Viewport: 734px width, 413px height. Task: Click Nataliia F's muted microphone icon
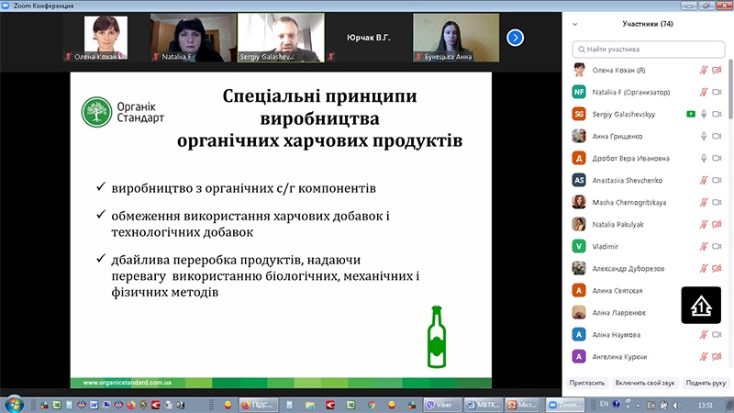click(x=704, y=93)
